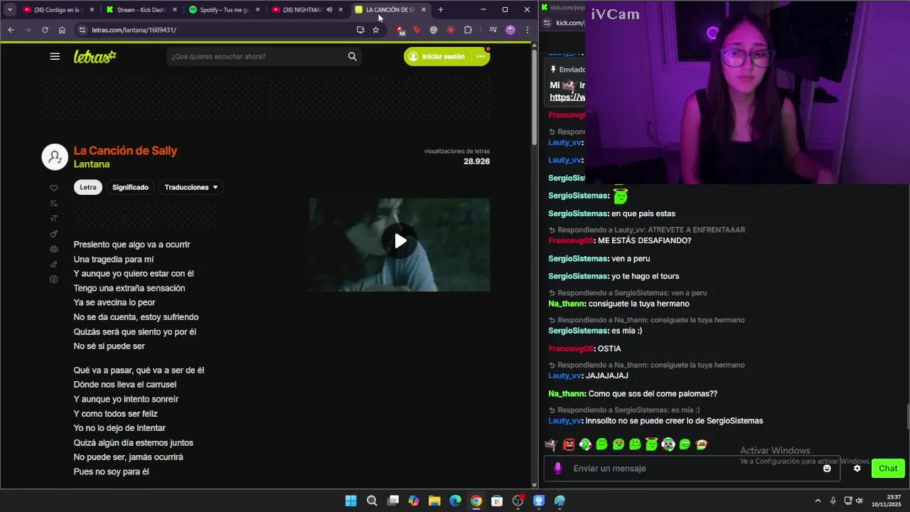Viewport: 910px width, 512px height.
Task: Click the install app icon in address bar
Action: [360, 30]
